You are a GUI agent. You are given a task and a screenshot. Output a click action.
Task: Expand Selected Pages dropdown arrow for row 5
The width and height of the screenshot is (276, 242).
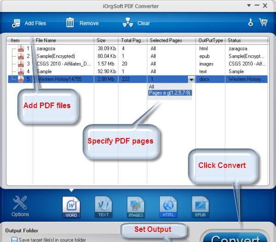tap(191, 80)
